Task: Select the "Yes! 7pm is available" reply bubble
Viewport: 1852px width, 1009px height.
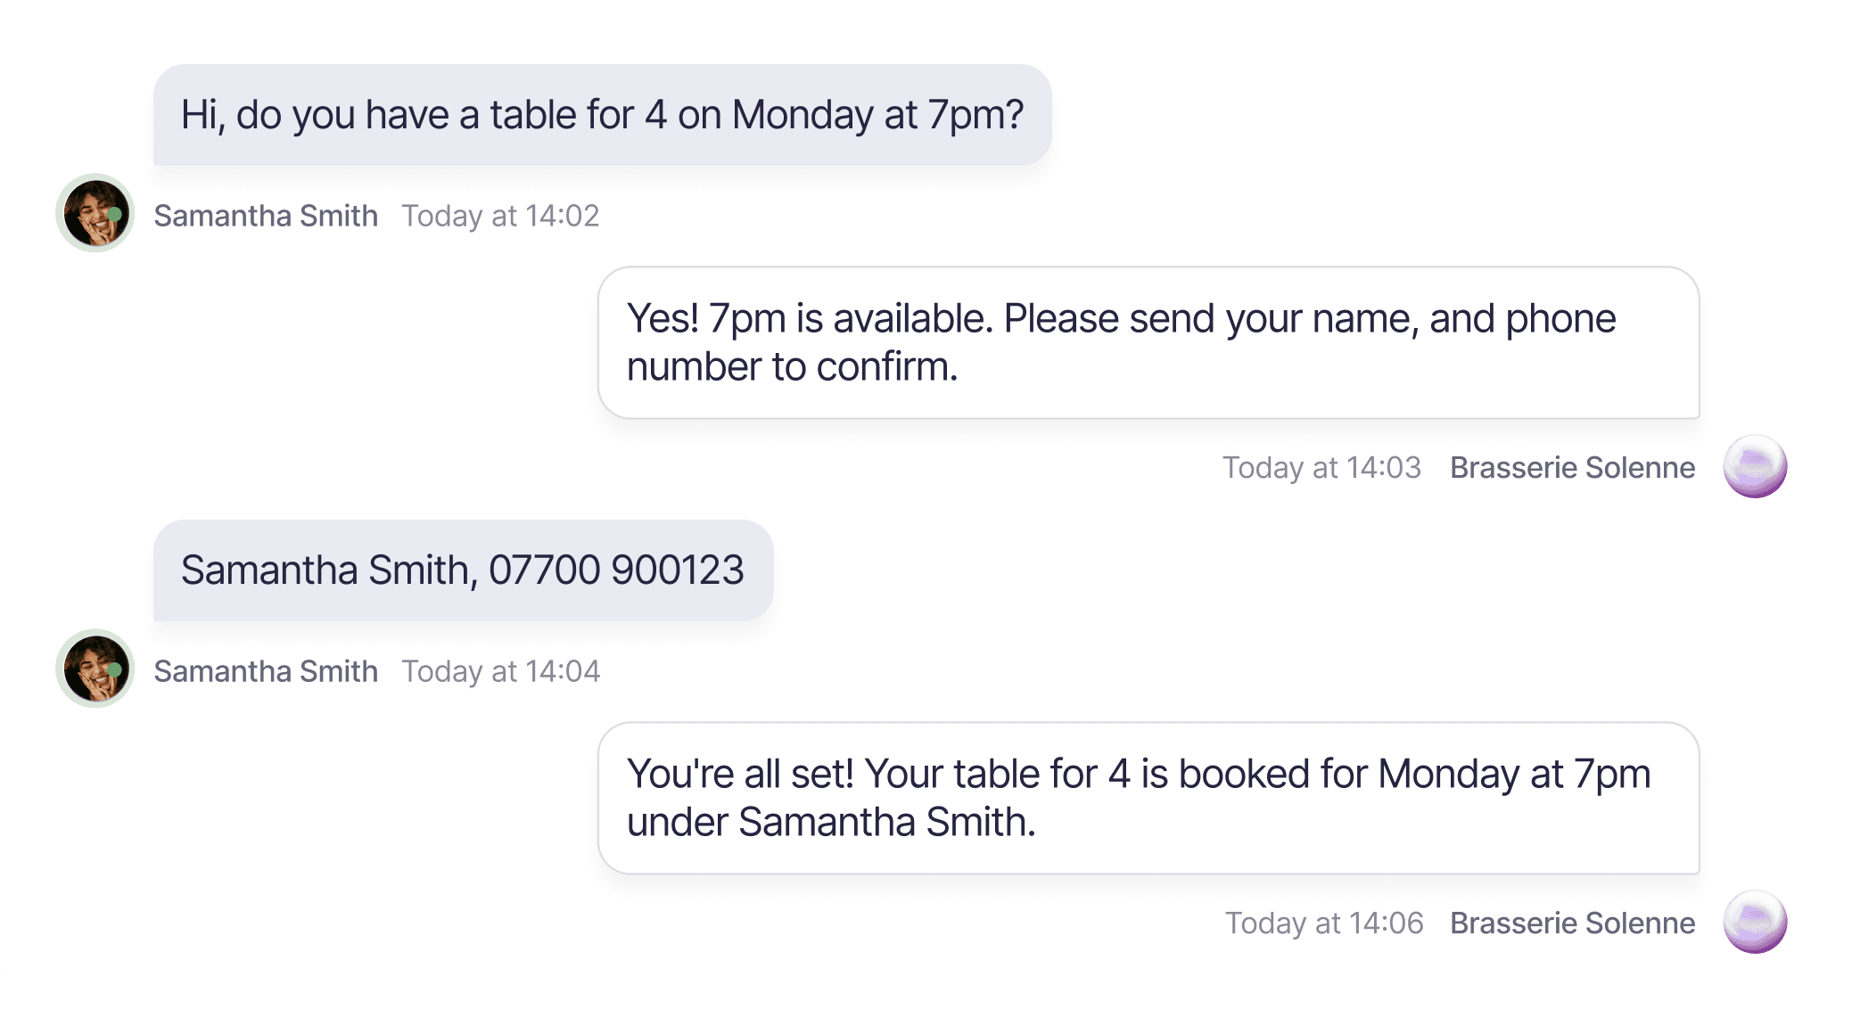Action: tap(1148, 342)
